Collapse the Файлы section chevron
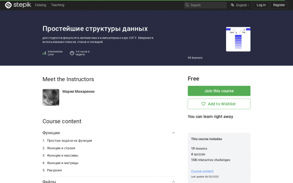 173,182
